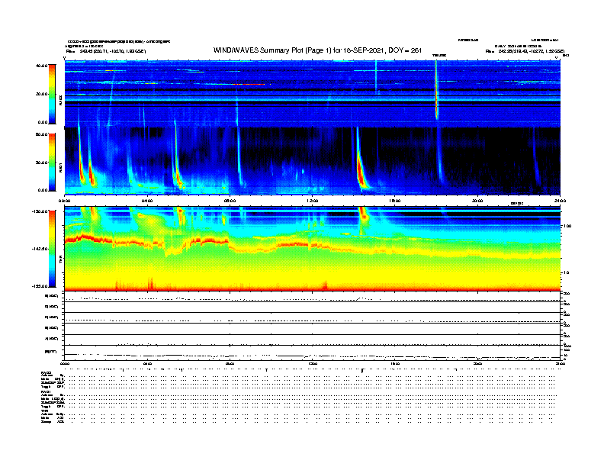Click the 100 frequency label beside TNR panel
The height and width of the screenshot is (467, 604).
click(x=566, y=226)
